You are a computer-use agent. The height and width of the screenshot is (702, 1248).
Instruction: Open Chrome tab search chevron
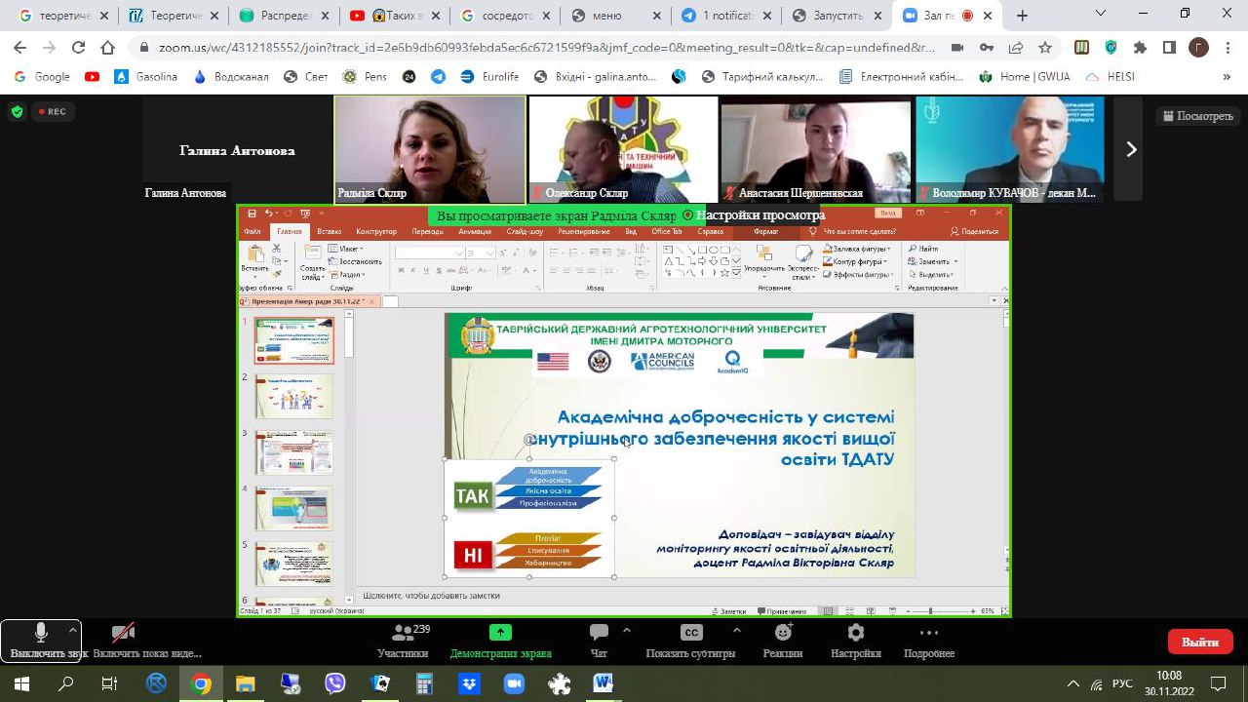(1101, 15)
